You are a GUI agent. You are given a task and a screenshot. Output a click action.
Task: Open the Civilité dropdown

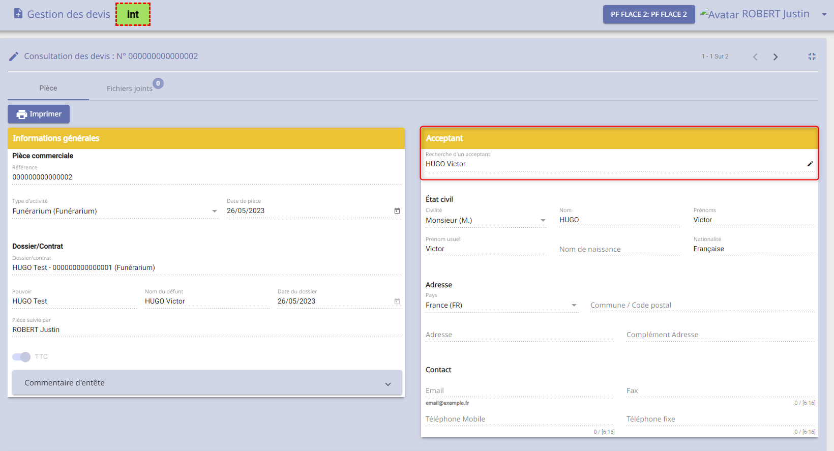point(543,220)
